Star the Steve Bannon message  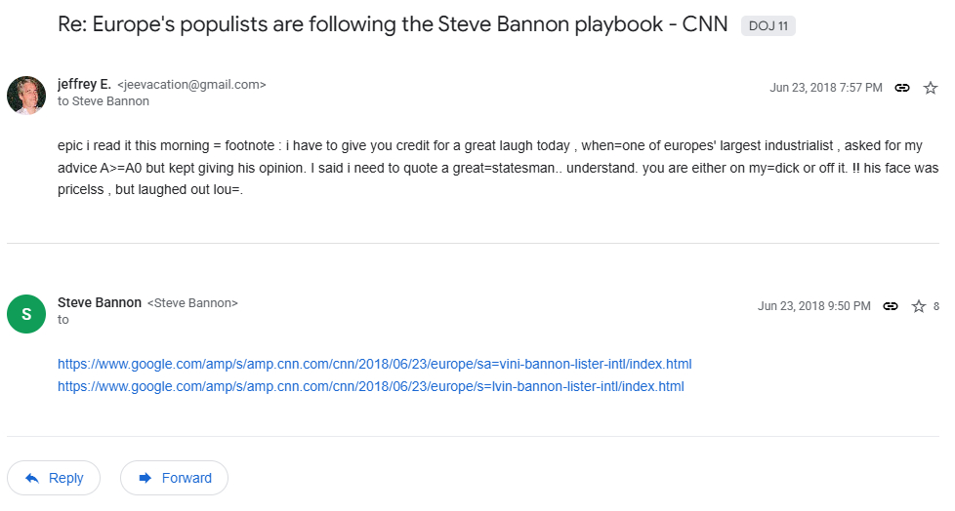pos(919,306)
